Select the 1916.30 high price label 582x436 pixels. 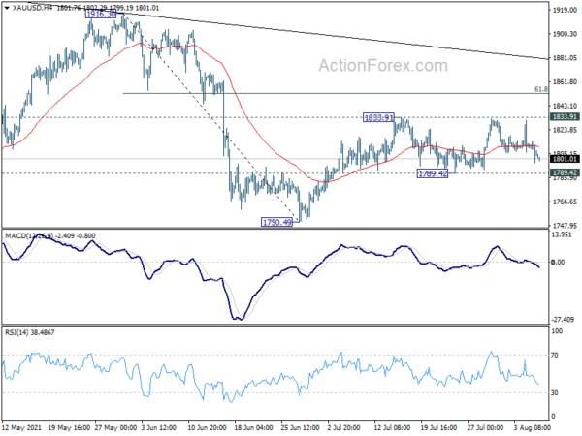[x=100, y=16]
